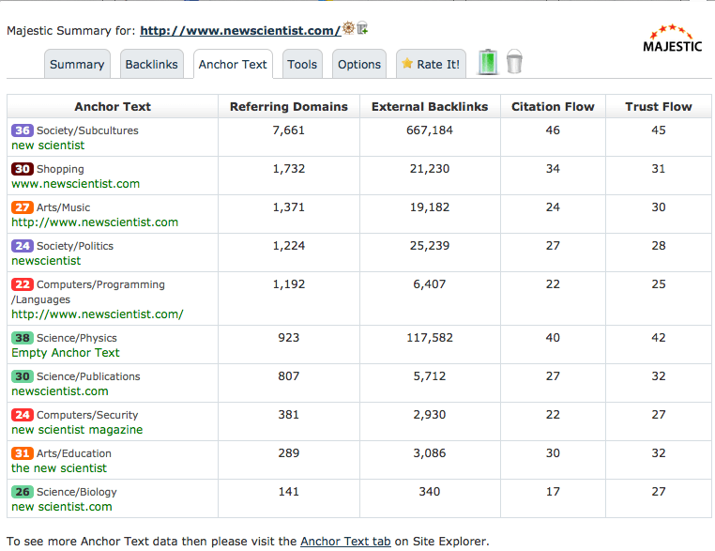Click the 30 Shopping topical badge
The height and width of the screenshot is (551, 715).
(23, 169)
